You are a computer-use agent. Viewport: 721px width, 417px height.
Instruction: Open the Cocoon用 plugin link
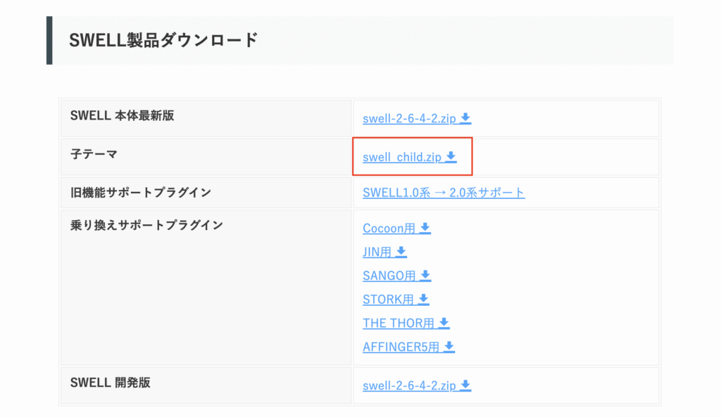tap(389, 229)
